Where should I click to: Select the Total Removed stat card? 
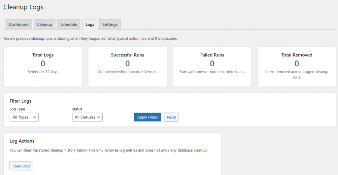tap(297, 67)
